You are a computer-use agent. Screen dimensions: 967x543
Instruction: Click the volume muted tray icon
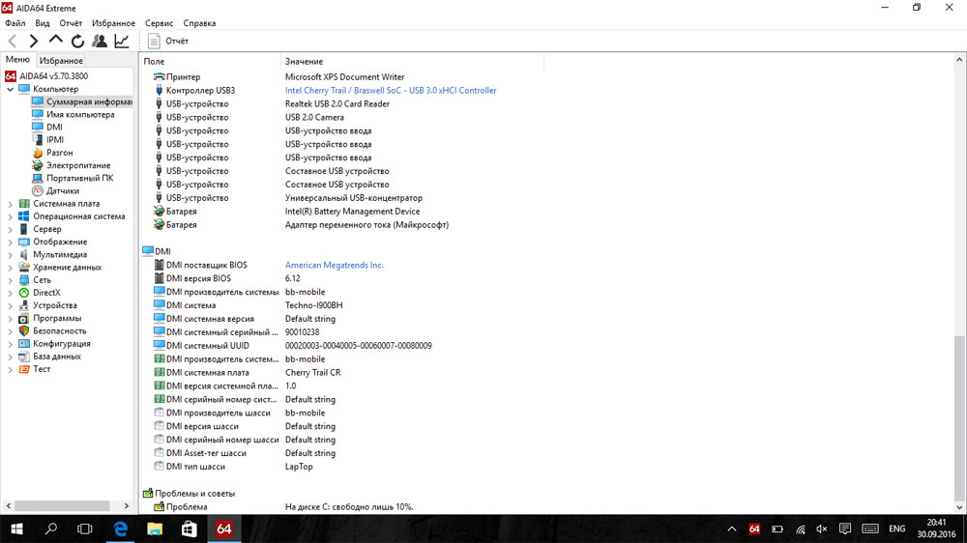[x=822, y=529]
